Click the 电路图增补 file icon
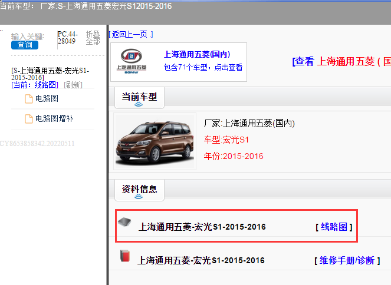391x285 pixels. [x=29, y=119]
